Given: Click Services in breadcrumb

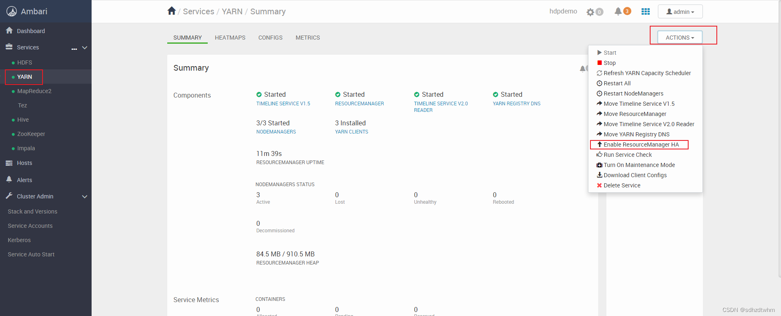Looking at the screenshot, I should [198, 11].
